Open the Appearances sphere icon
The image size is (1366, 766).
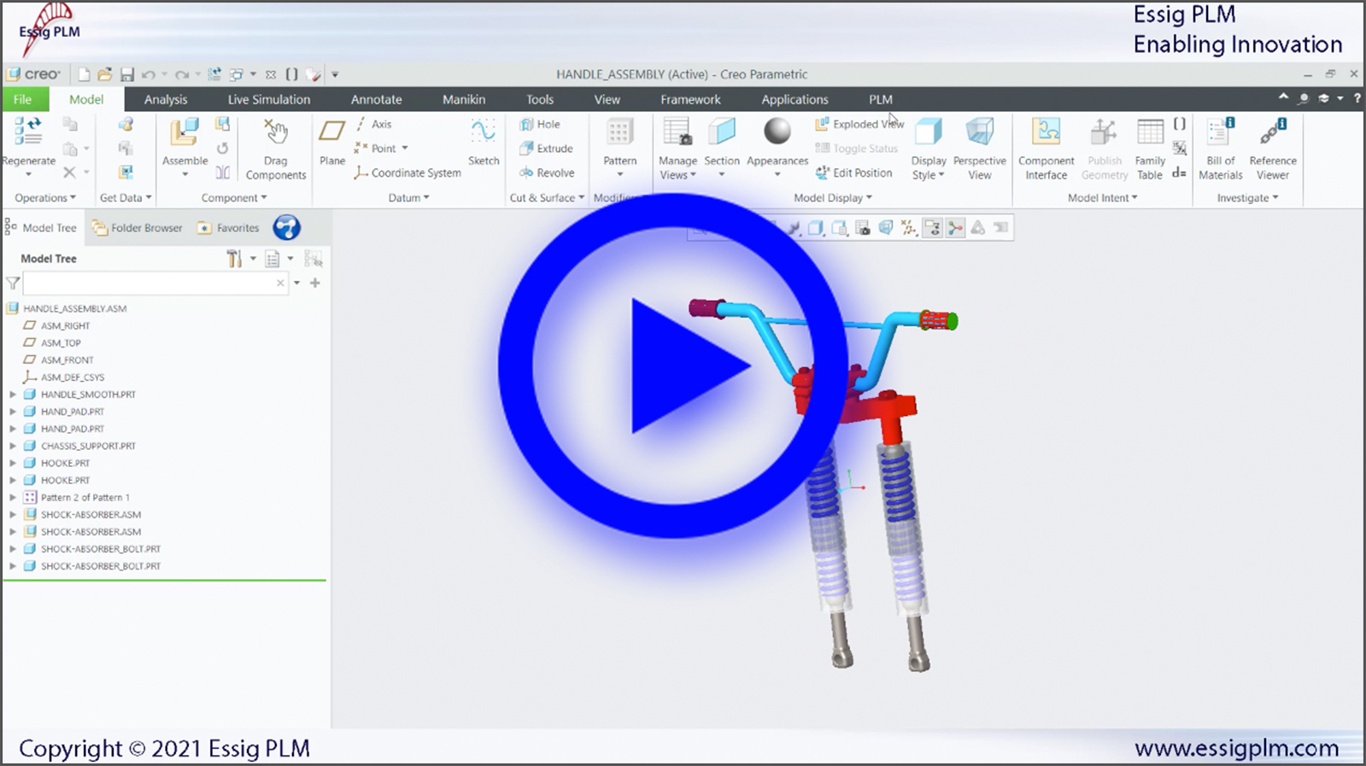point(777,132)
